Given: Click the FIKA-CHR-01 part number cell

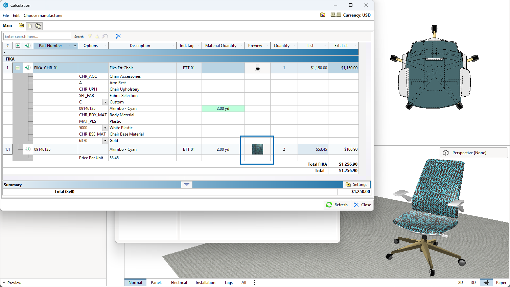Looking at the screenshot, I should (x=55, y=68).
